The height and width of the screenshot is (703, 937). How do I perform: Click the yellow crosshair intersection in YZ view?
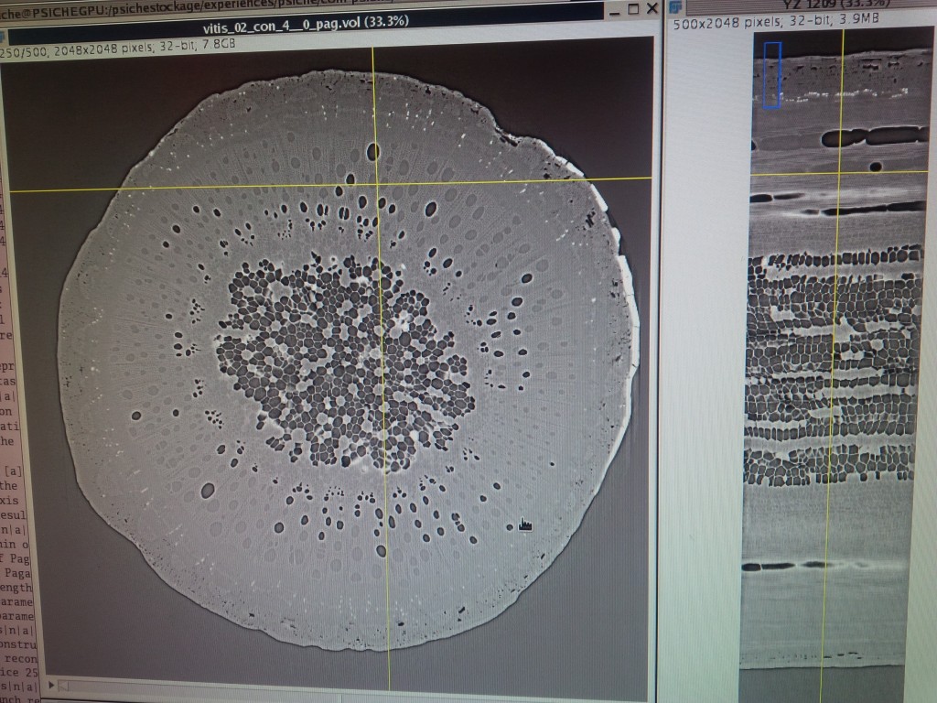tap(840, 172)
